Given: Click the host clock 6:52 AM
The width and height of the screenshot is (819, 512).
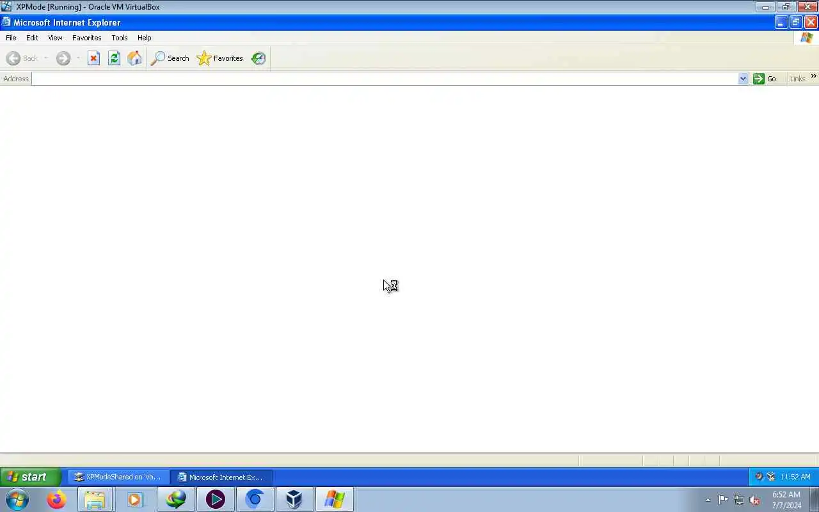Looking at the screenshot, I should 786,495.
